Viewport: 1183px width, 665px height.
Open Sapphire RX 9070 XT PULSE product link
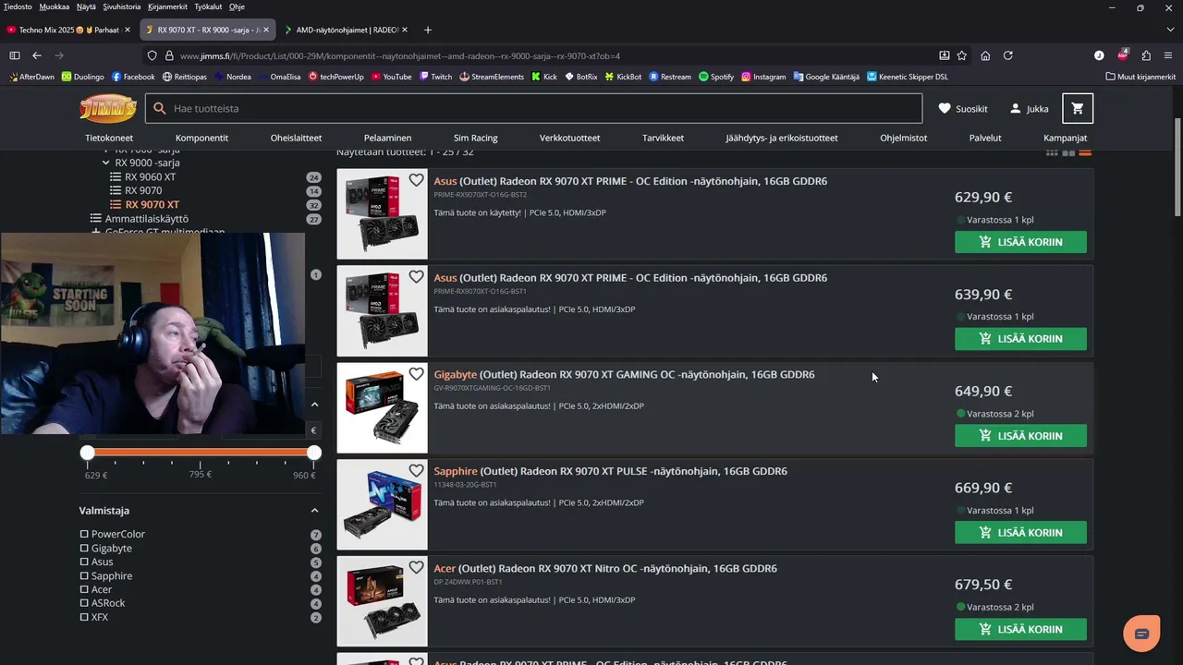coord(610,471)
